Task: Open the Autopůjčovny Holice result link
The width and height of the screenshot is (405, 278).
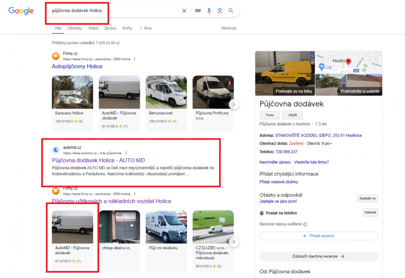Action: (77, 66)
